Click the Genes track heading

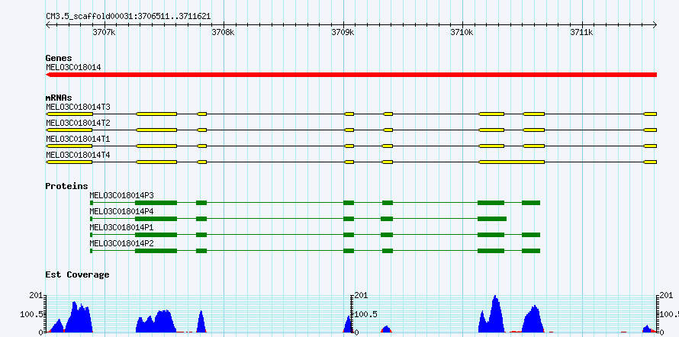pos(59,58)
